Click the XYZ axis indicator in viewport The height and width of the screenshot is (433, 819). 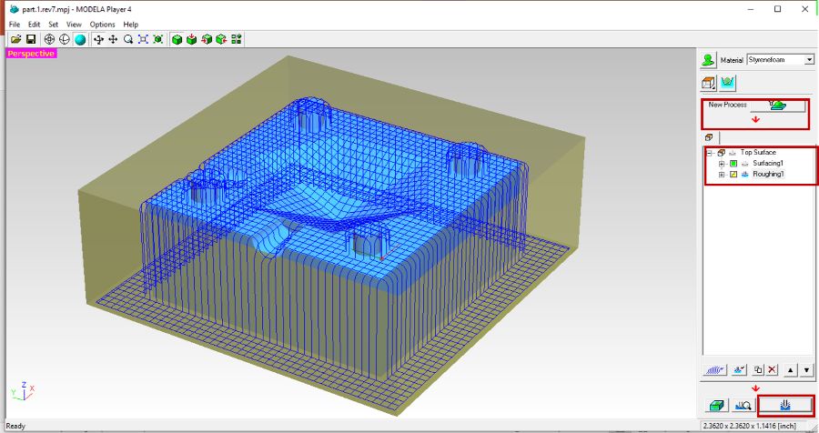click(23, 390)
